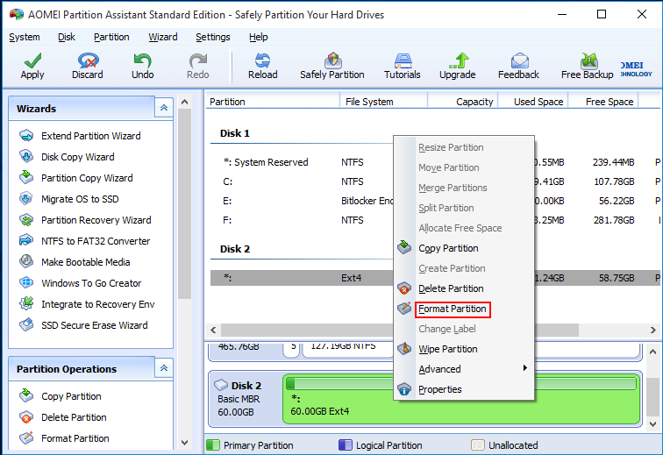The image size is (663, 455).
Task: Launch Disk Copy Wizard
Action: [77, 157]
